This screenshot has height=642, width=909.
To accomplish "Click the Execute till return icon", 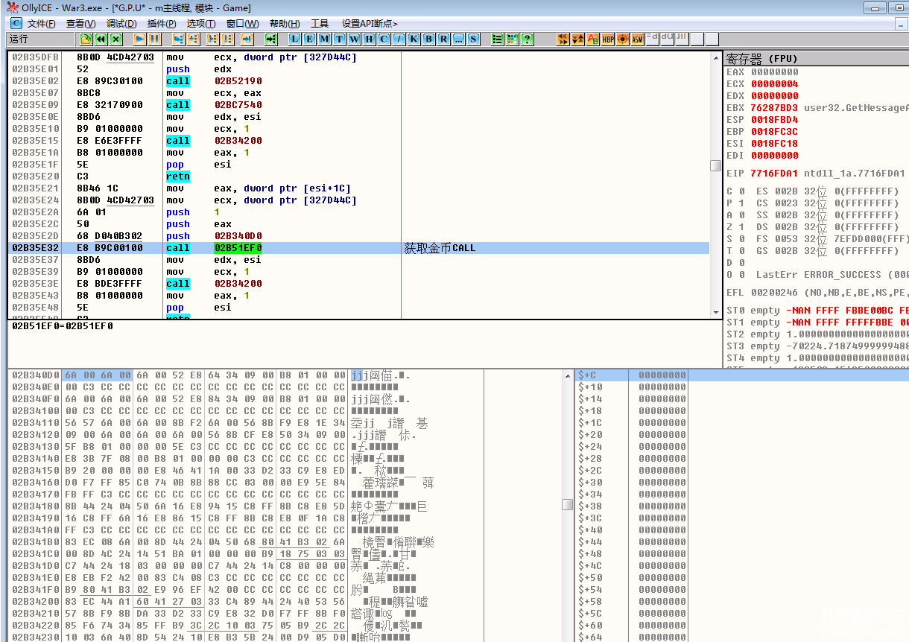I will 247,39.
